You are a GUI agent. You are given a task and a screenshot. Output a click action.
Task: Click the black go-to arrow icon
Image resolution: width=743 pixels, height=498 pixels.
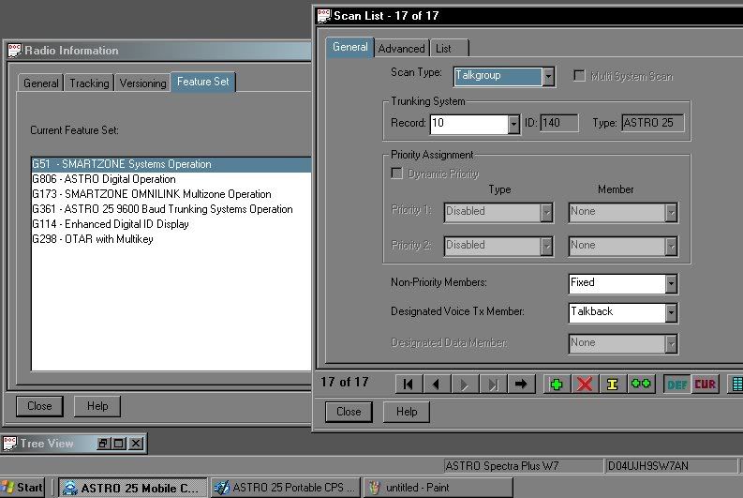521,385
